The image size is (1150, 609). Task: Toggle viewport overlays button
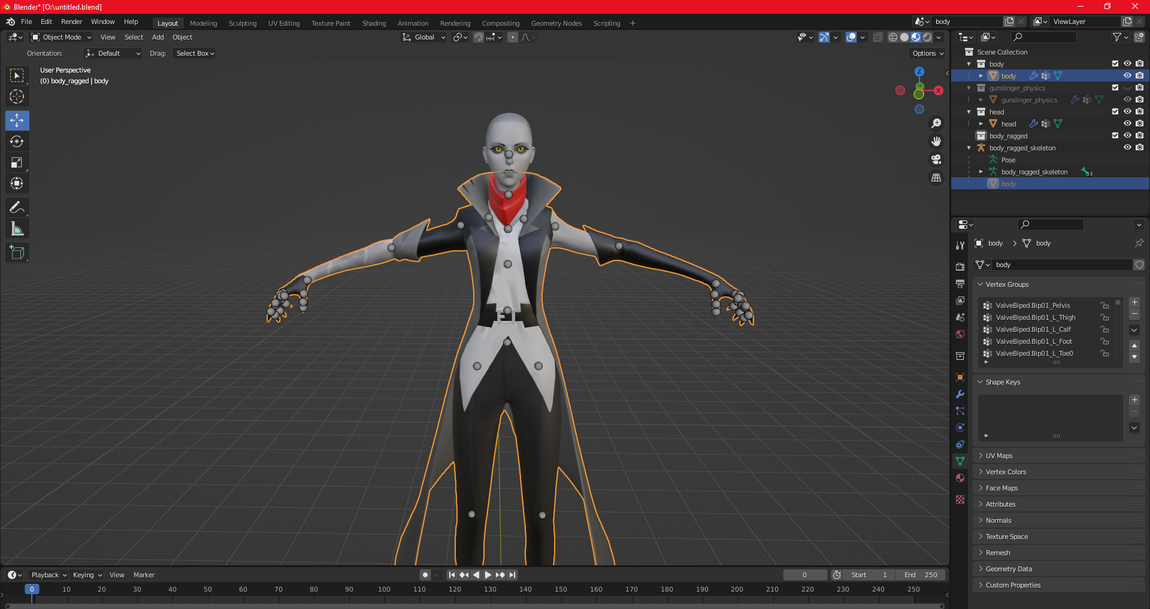[851, 37]
